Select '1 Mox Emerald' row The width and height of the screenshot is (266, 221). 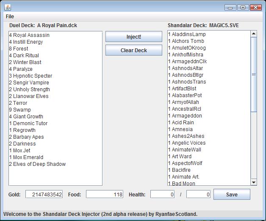(55, 157)
